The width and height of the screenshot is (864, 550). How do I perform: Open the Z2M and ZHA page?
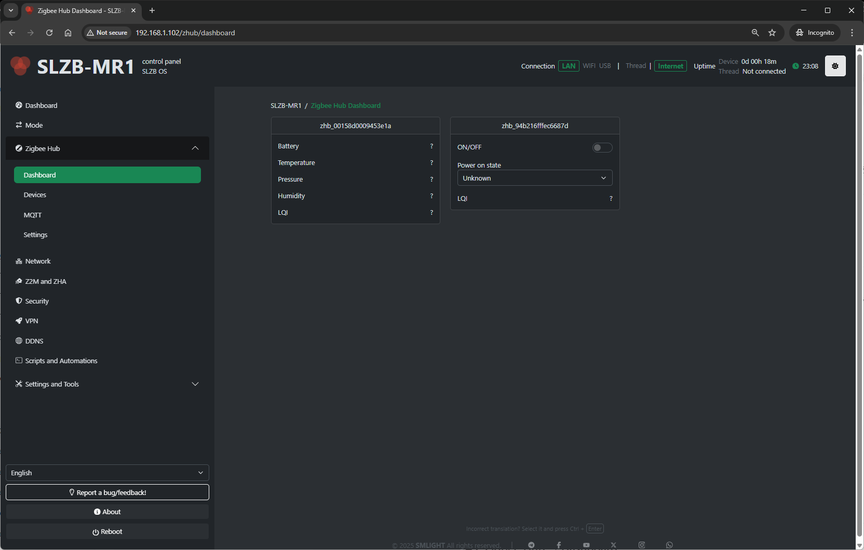point(46,281)
